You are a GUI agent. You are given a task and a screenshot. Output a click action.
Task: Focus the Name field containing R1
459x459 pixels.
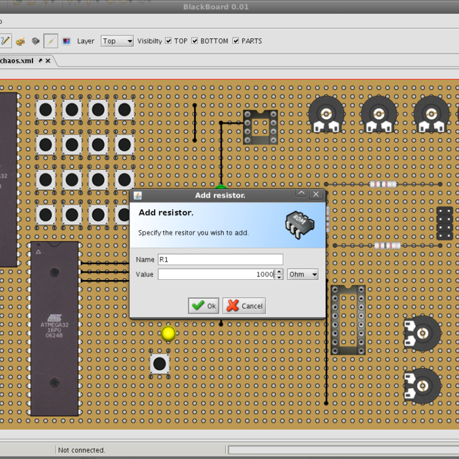click(220, 259)
